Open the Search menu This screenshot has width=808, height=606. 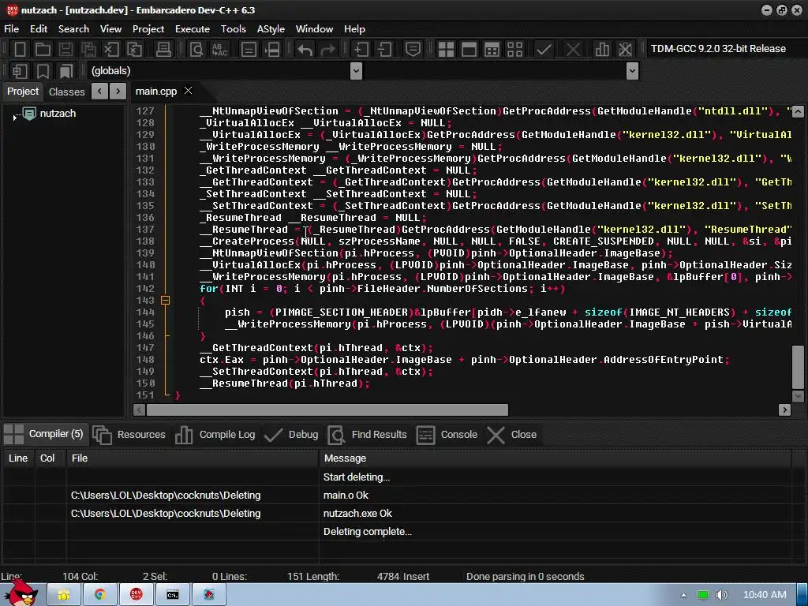pos(73,29)
